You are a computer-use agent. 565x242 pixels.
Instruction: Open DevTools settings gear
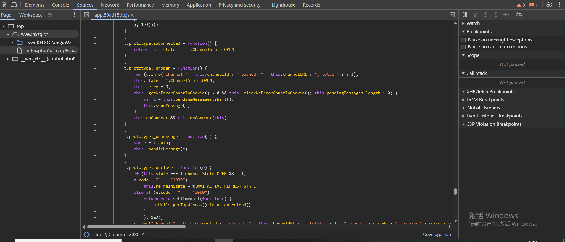click(x=549, y=5)
